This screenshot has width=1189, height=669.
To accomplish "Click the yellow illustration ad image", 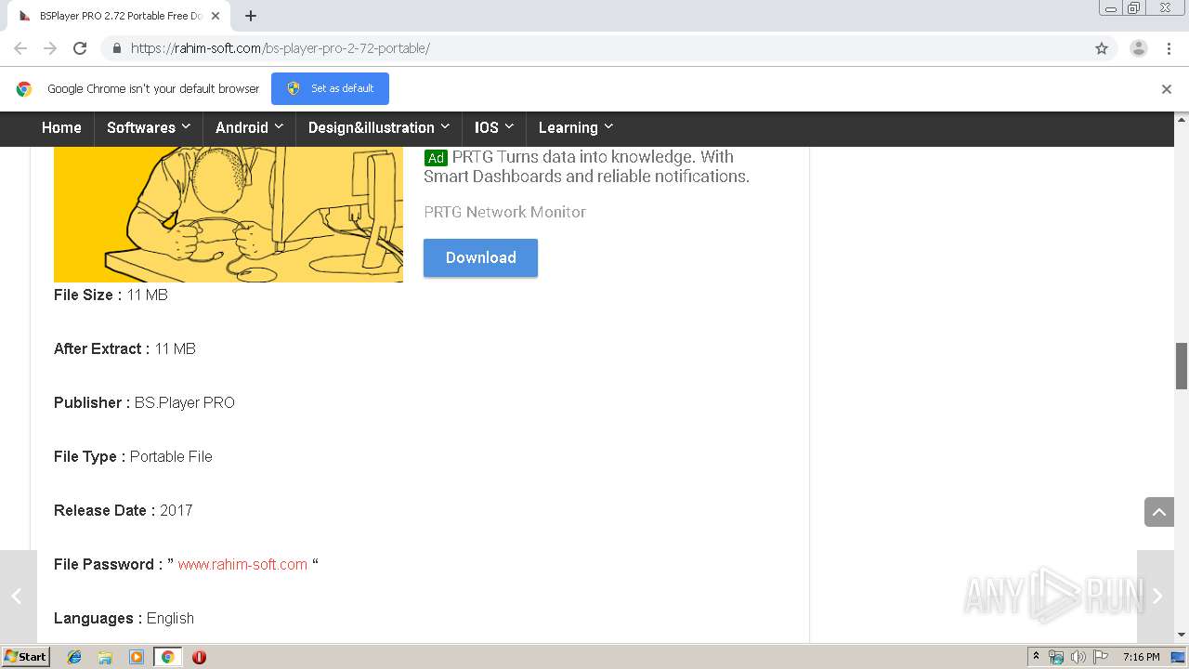I will pos(229,215).
